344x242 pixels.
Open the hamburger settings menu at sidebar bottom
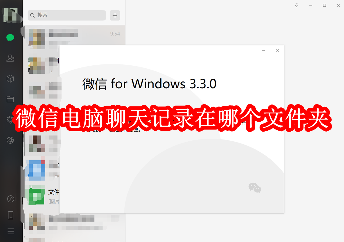11,231
